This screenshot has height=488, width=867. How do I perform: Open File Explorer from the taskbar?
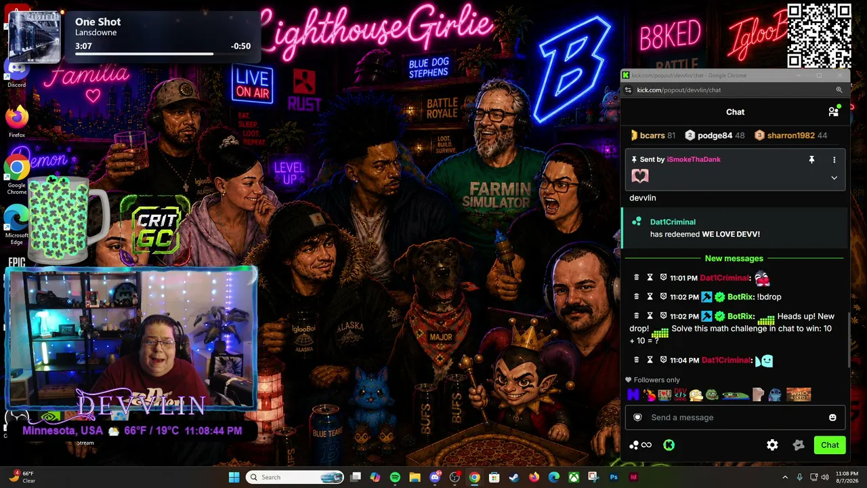[415, 477]
